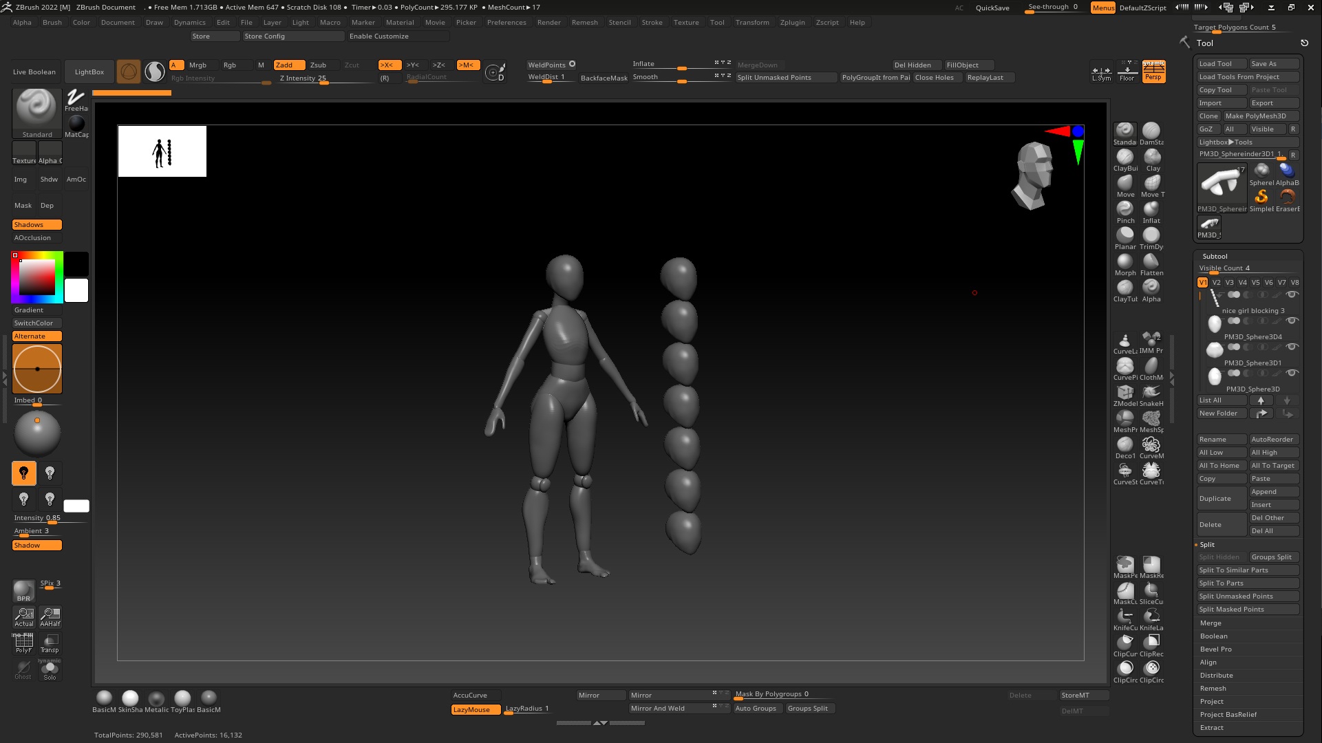Select the Pinch brush icon
1322x743 pixels.
1125,210
